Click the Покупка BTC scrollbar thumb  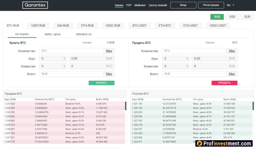(x=253, y=106)
